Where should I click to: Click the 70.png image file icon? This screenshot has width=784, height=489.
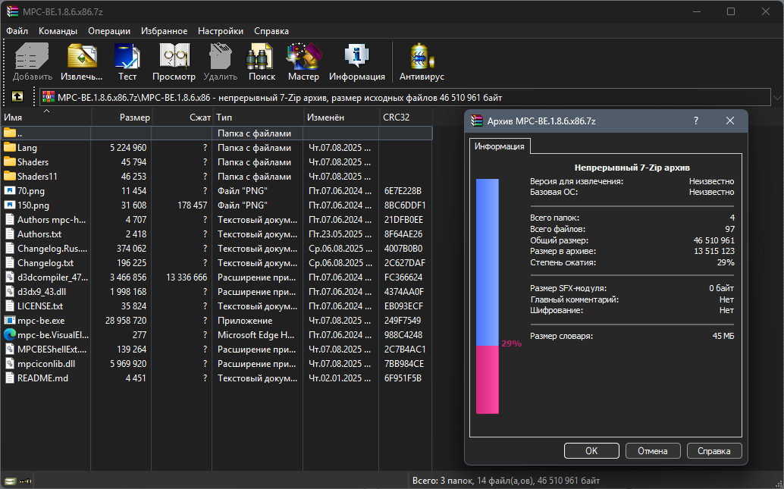pos(10,190)
